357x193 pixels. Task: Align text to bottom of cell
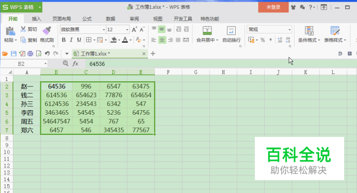pyautogui.click(x=169, y=29)
